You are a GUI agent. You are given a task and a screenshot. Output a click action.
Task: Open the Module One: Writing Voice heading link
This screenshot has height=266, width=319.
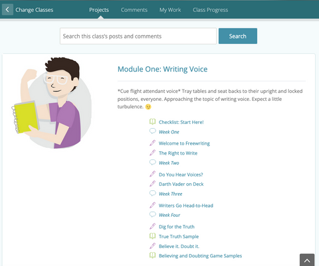tap(162, 69)
